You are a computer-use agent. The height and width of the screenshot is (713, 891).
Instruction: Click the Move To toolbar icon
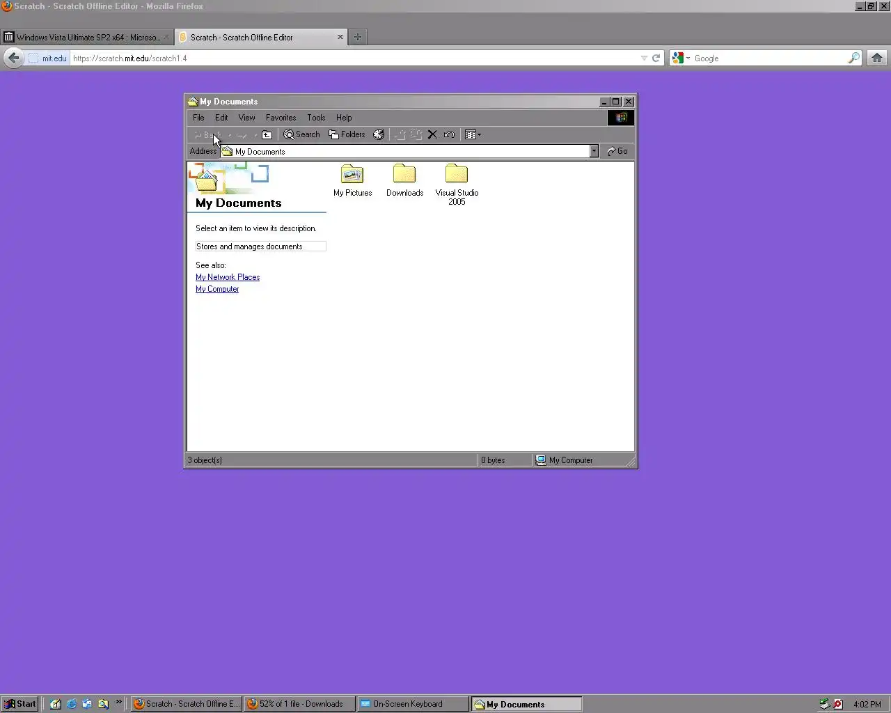(401, 135)
